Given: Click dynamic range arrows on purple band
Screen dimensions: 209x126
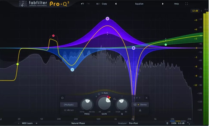Looking at the screenshot, I should [x=107, y=33].
